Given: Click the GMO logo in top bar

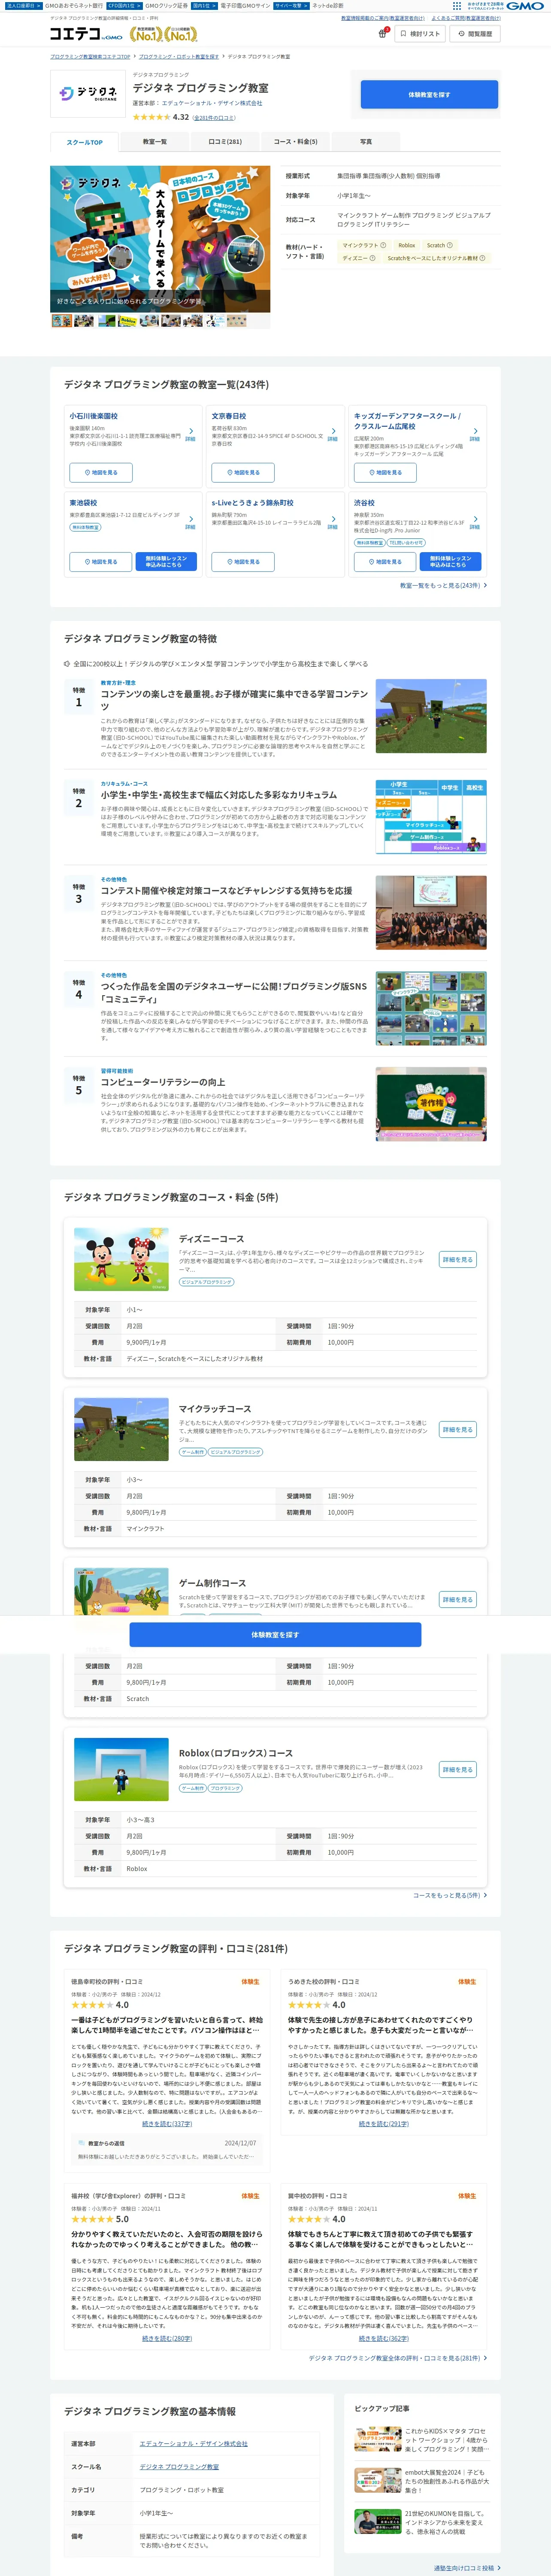Looking at the screenshot, I should click(525, 5).
